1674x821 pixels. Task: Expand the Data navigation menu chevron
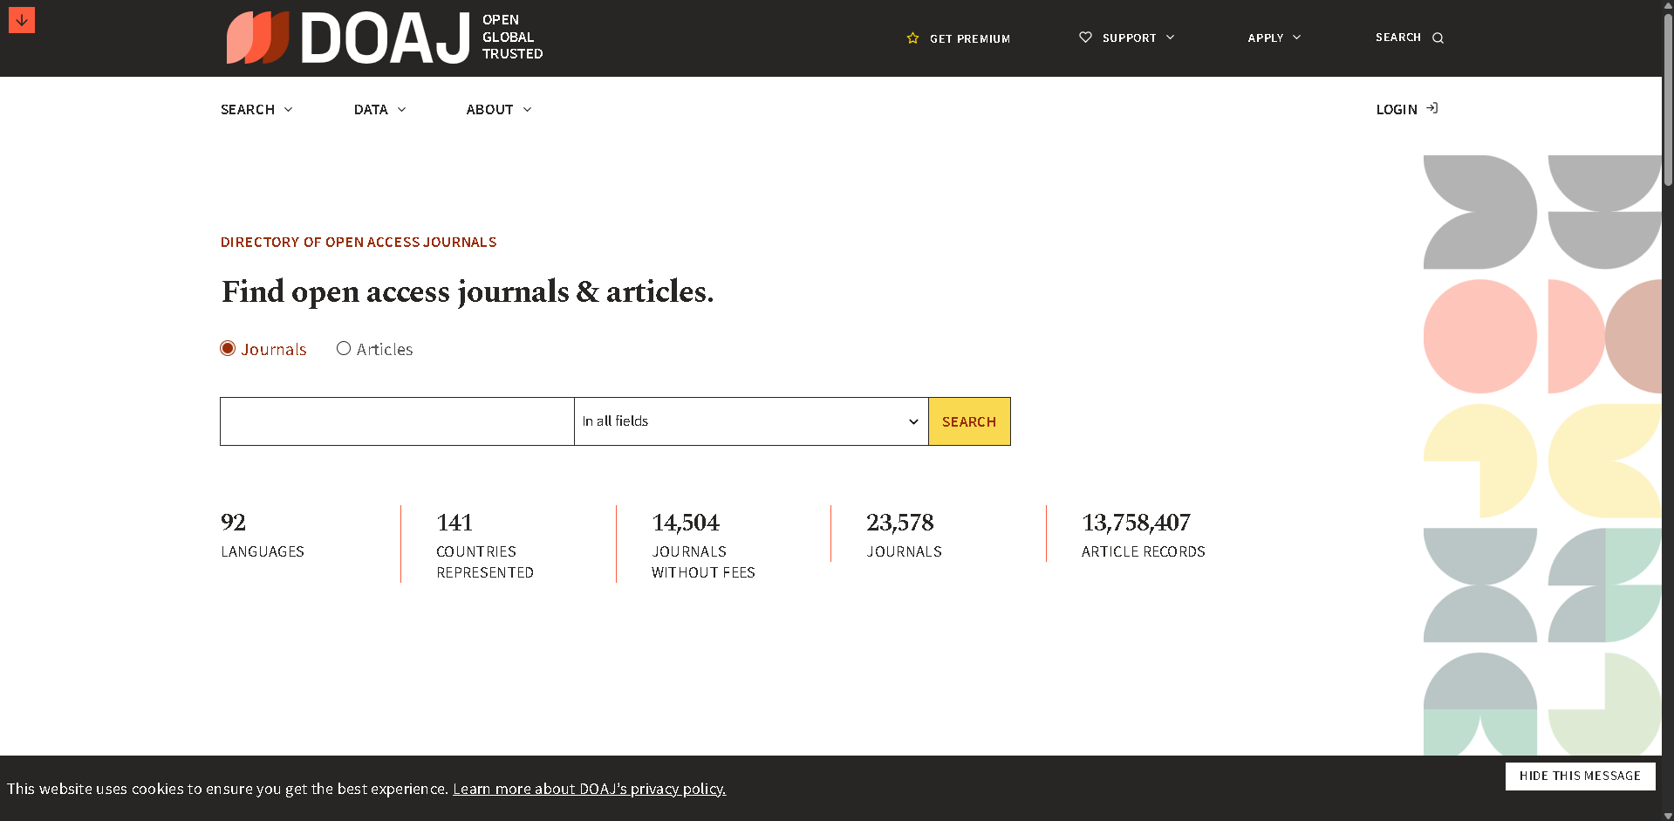[x=402, y=109]
